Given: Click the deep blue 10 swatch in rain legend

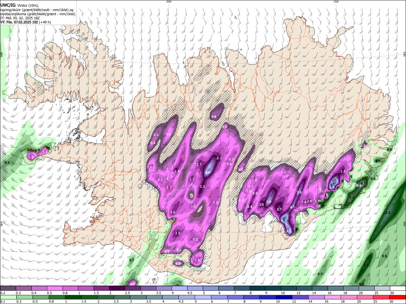Looking at the screenshot, I should coord(284,297).
